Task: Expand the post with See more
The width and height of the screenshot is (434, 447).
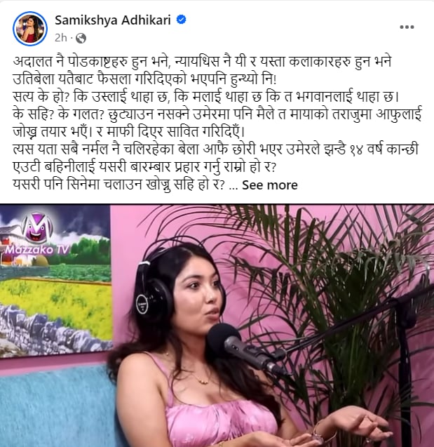Action: pos(270,185)
